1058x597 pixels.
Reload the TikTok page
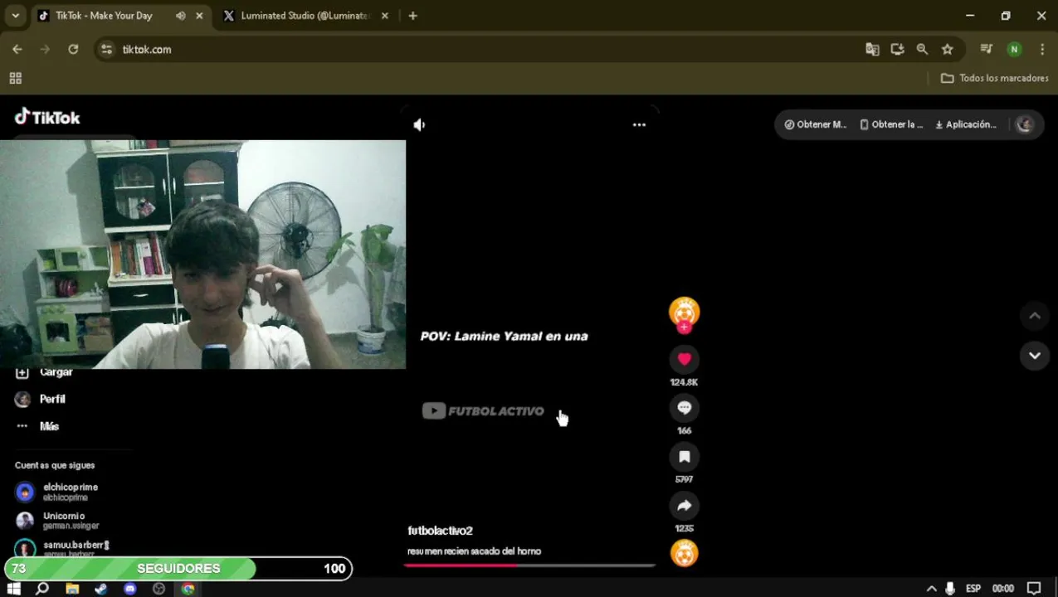click(x=73, y=50)
